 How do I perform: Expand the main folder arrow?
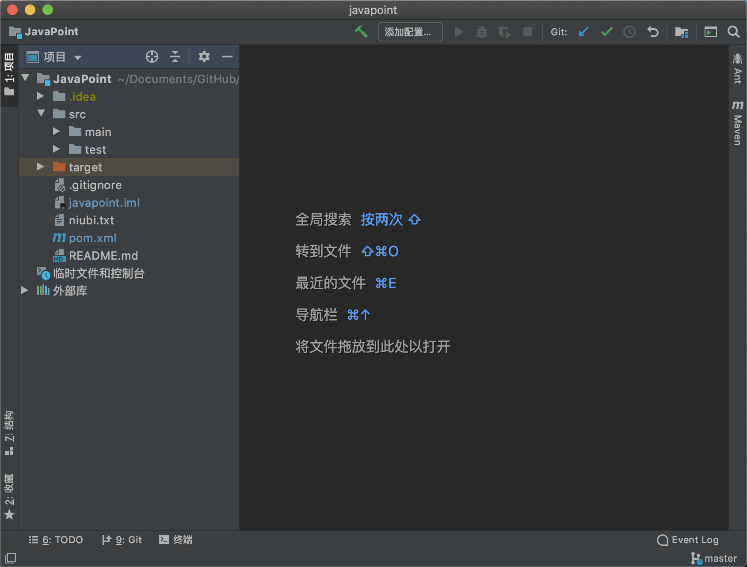coord(57,131)
